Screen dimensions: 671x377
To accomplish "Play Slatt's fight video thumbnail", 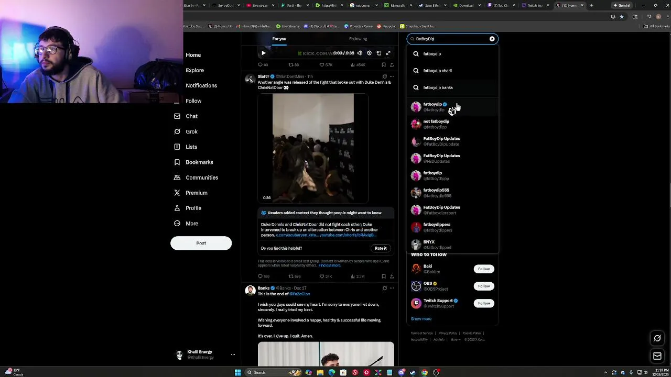I will (x=313, y=148).
